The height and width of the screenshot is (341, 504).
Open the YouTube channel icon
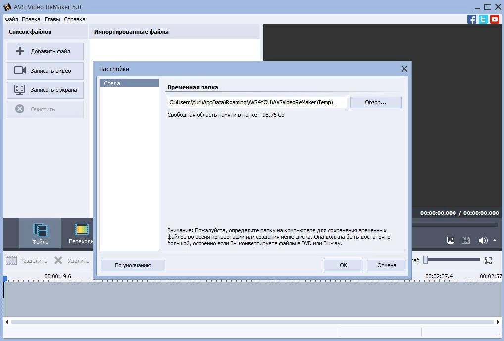(495, 19)
